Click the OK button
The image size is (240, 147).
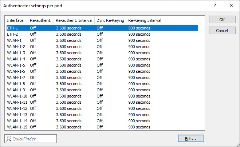pos(222,20)
